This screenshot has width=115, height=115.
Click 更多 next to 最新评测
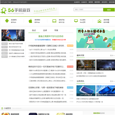click(x=112, y=56)
